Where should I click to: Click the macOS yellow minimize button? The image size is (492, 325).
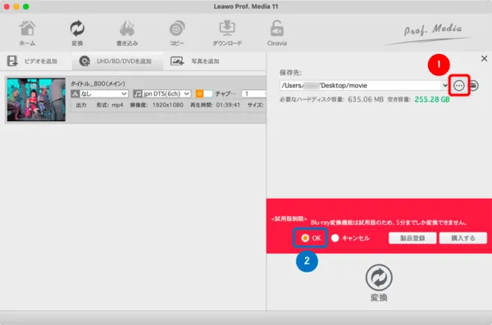[x=16, y=7]
